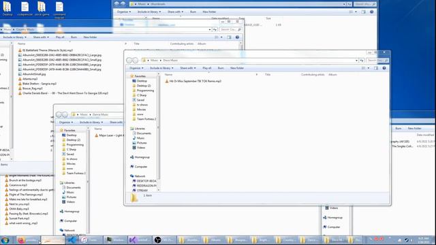Switch to OBS Studio in the taskbar
Viewport: 436px width, 245px height.
pos(164,240)
